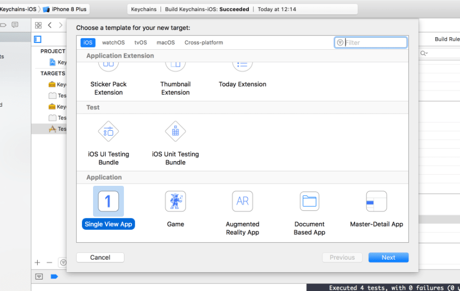Open the related items grid icon
Viewport: 460px width, 291px height.
coord(38,25)
